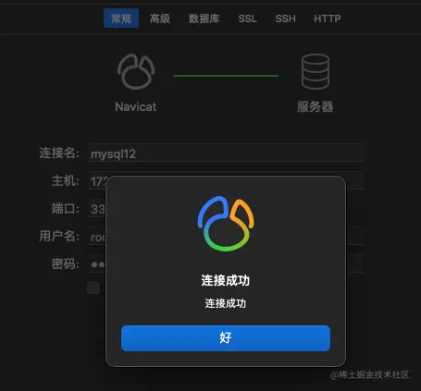421x391 pixels.
Task: Click the Navicat label under the logo
Action: click(136, 107)
